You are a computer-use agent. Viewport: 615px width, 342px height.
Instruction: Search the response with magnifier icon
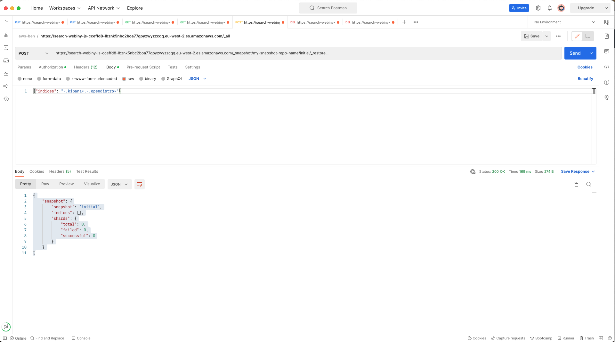pos(588,184)
